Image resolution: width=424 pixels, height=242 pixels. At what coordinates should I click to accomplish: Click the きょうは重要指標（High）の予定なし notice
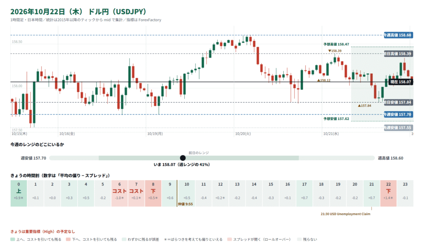(43, 232)
